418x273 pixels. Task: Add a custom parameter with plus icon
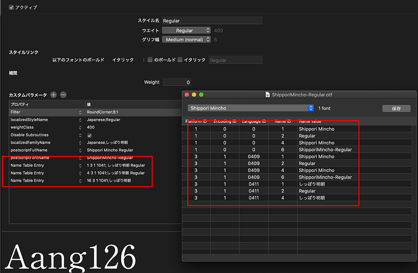click(x=53, y=95)
